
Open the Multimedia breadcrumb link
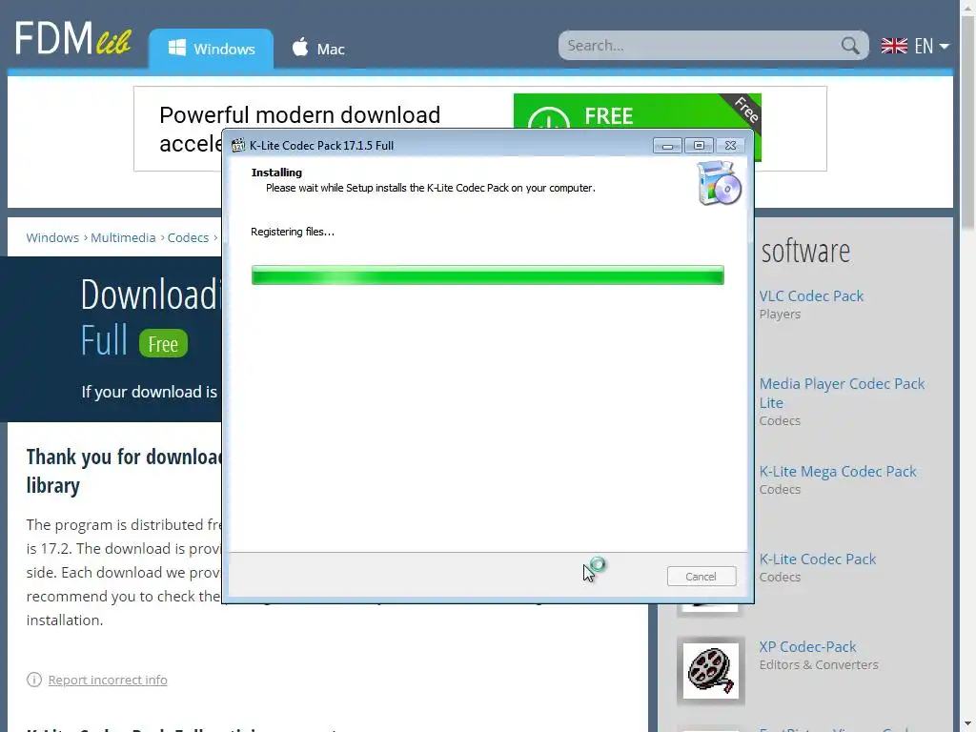click(x=123, y=237)
